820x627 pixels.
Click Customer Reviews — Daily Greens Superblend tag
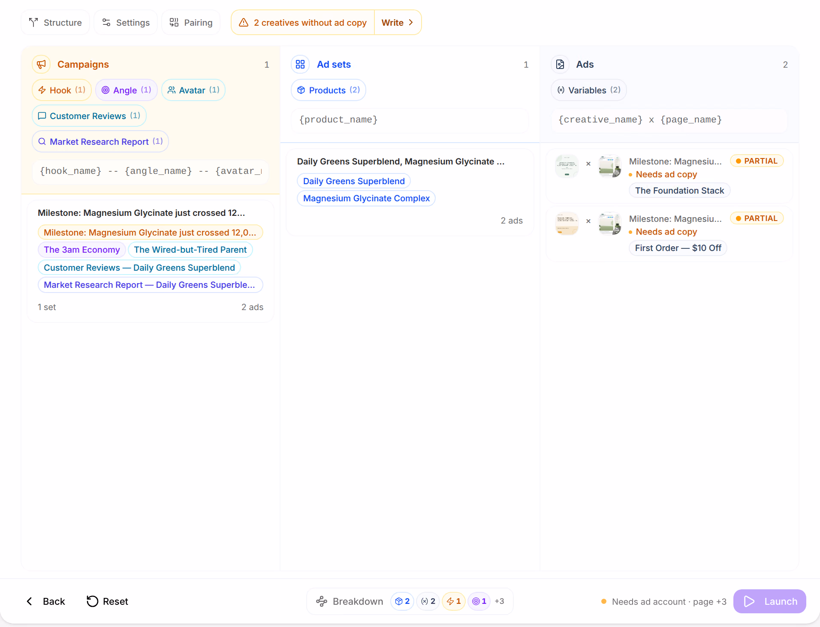[139, 268]
